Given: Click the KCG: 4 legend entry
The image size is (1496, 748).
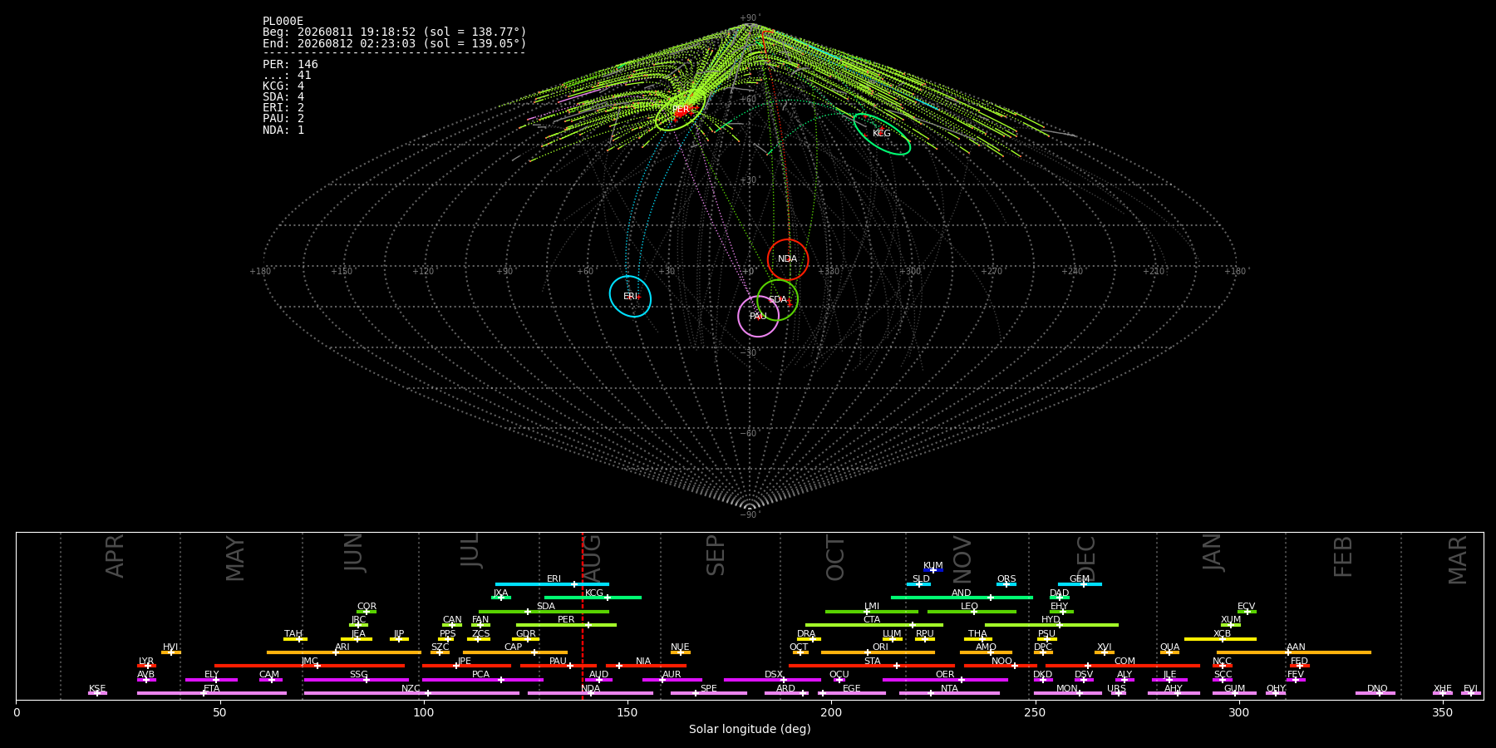Looking at the screenshot, I should [x=283, y=86].
